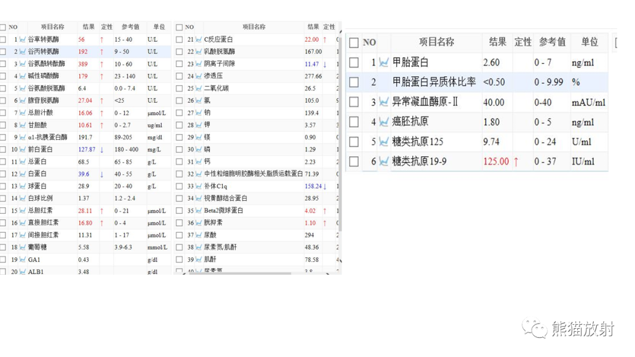635x357 pixels.
Task: Click the middle table vertical scrollbar
Action: point(340,133)
